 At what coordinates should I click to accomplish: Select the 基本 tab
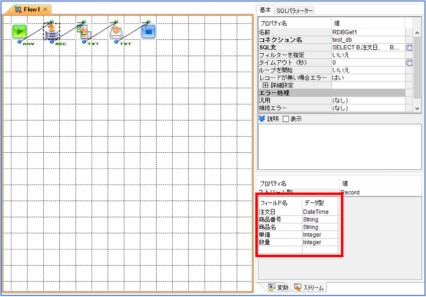(265, 10)
